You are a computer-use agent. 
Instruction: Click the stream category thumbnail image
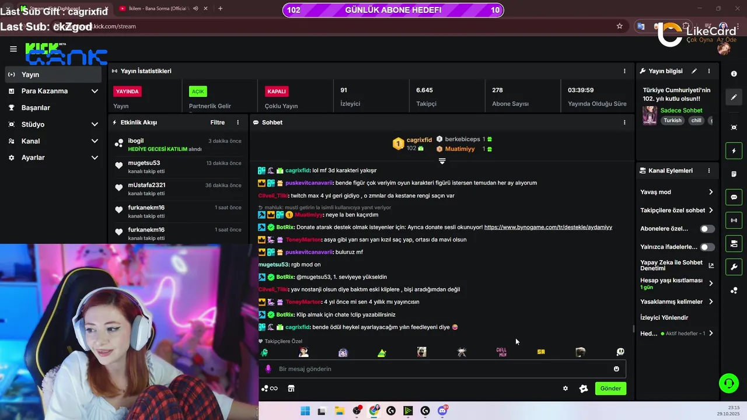point(650,116)
